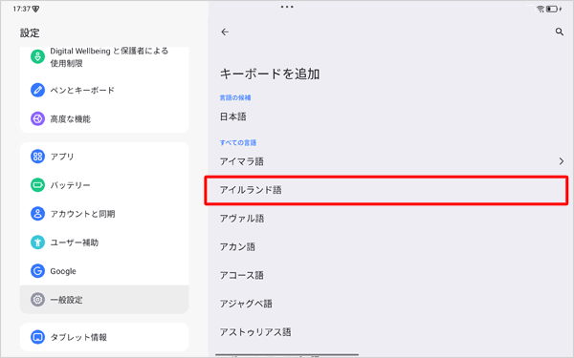Open アカウントと同期 settings
This screenshot has height=358, width=574.
pos(104,214)
